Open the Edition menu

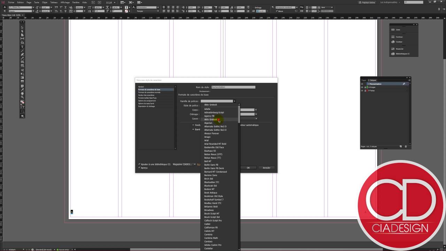pos(21,2)
